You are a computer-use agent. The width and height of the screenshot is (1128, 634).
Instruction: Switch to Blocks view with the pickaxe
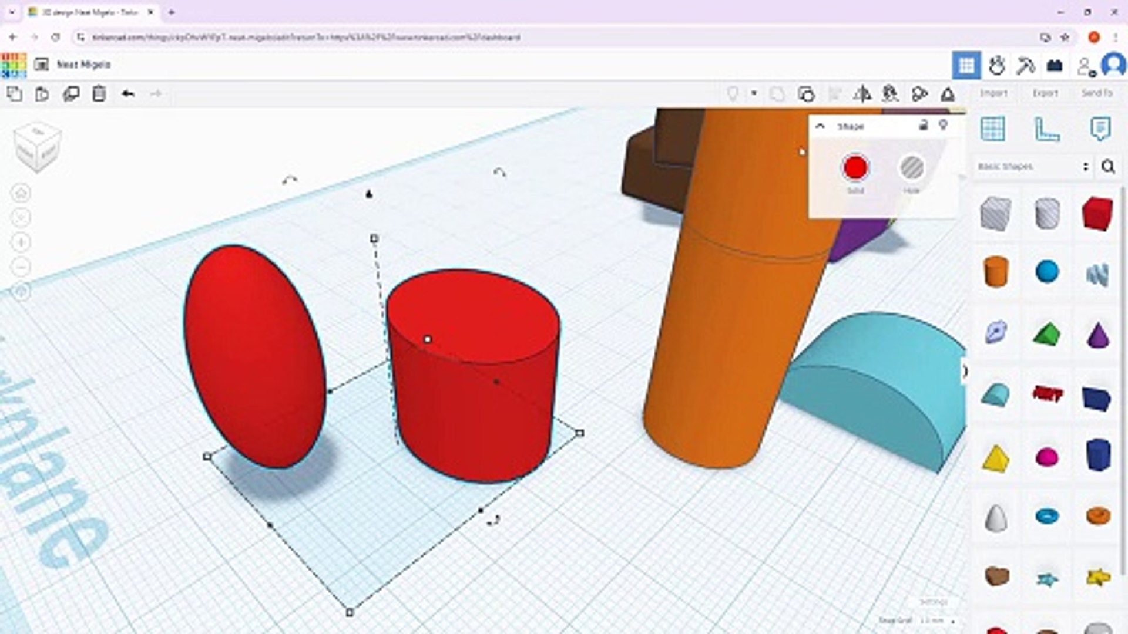click(x=1025, y=65)
